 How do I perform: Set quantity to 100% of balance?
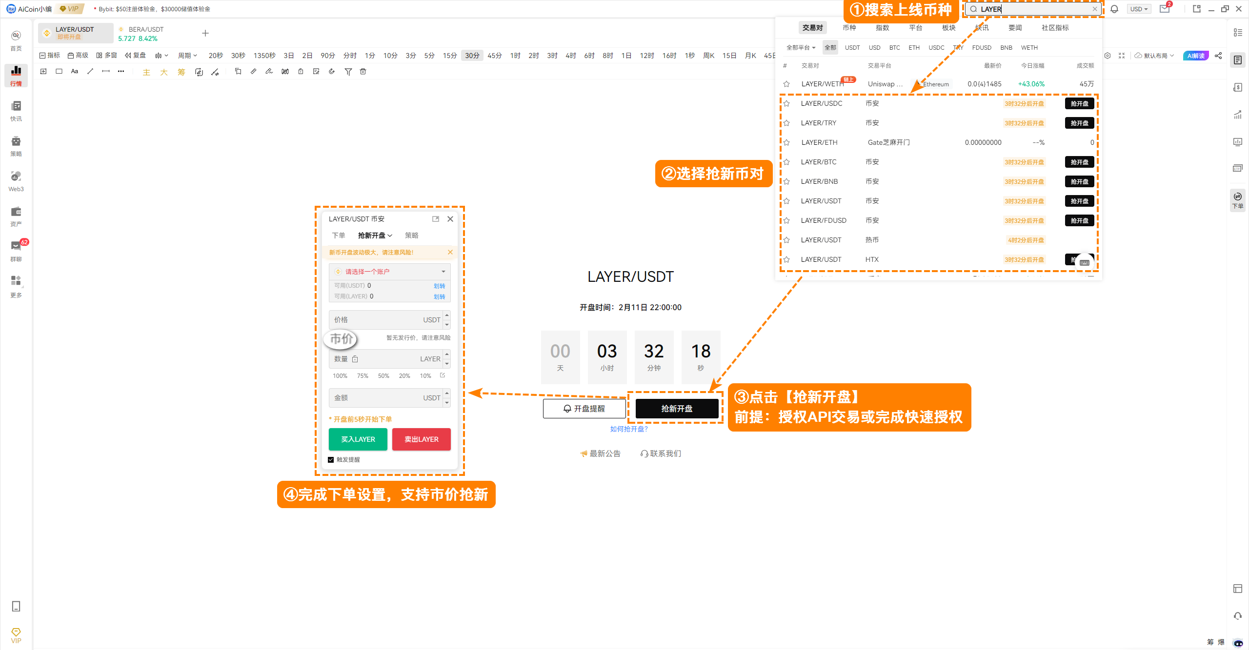340,376
